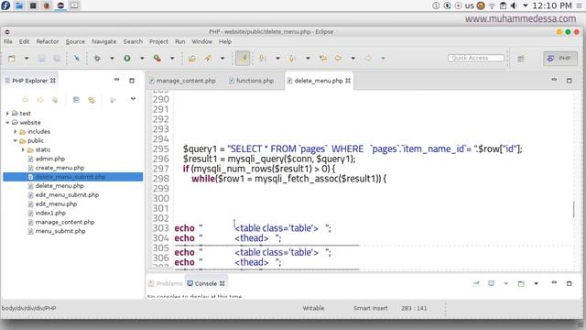Screen dimensions: 586x330
Task: Click the Display Selected Console icon
Action: [x=491, y=283]
